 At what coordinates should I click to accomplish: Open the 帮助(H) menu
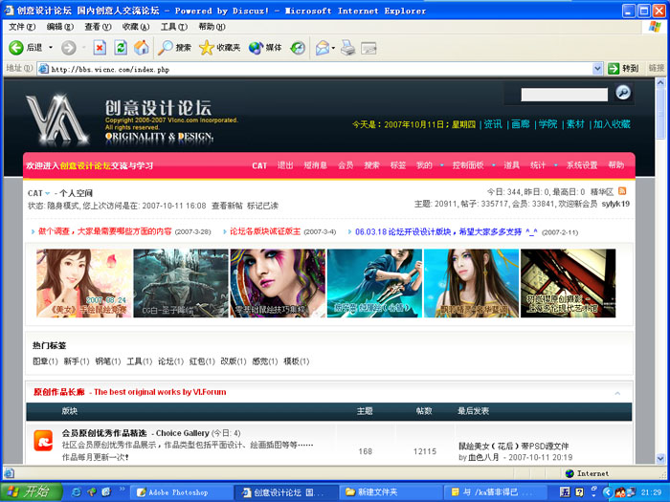click(x=212, y=27)
